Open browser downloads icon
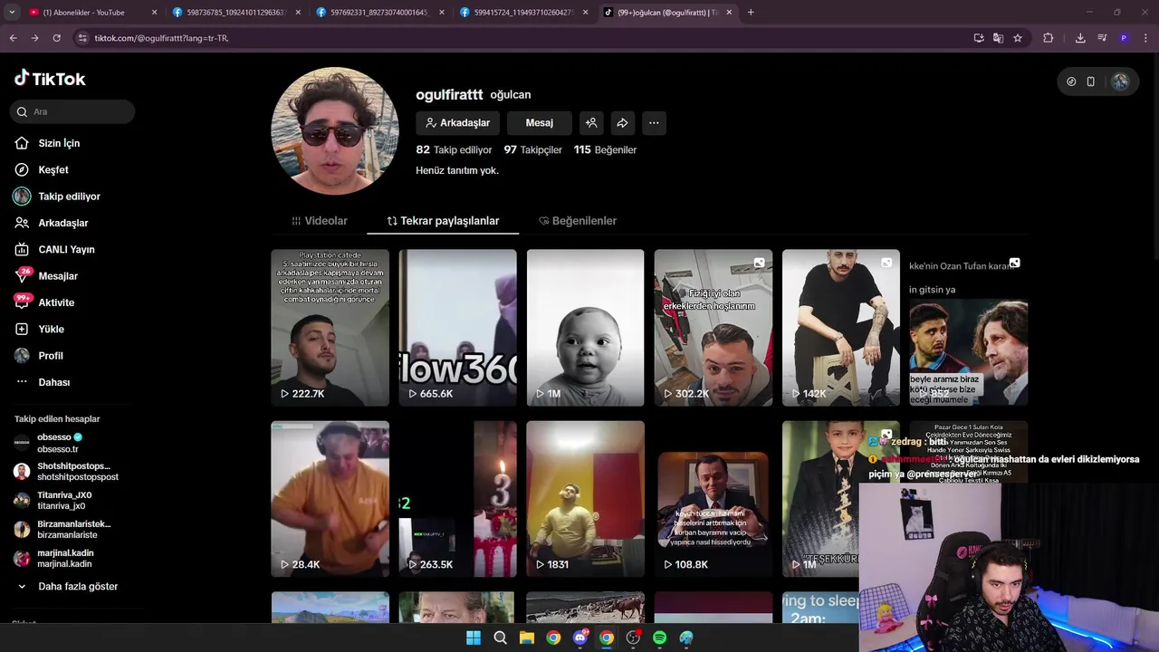Image resolution: width=1159 pixels, height=652 pixels. click(1080, 38)
